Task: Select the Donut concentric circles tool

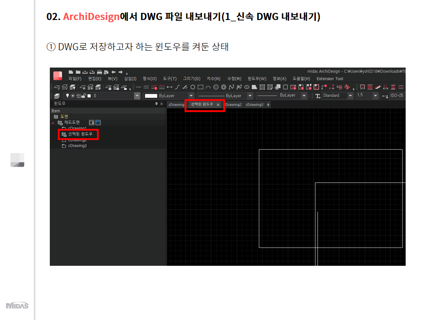Action: [x=224, y=88]
